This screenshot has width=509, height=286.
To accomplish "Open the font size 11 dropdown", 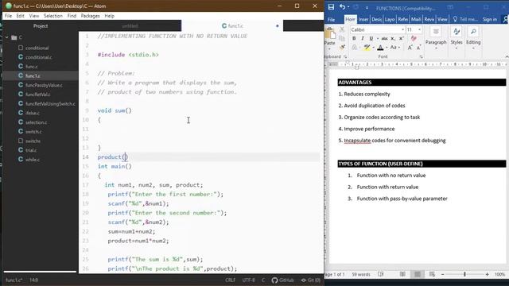I will [419, 30].
